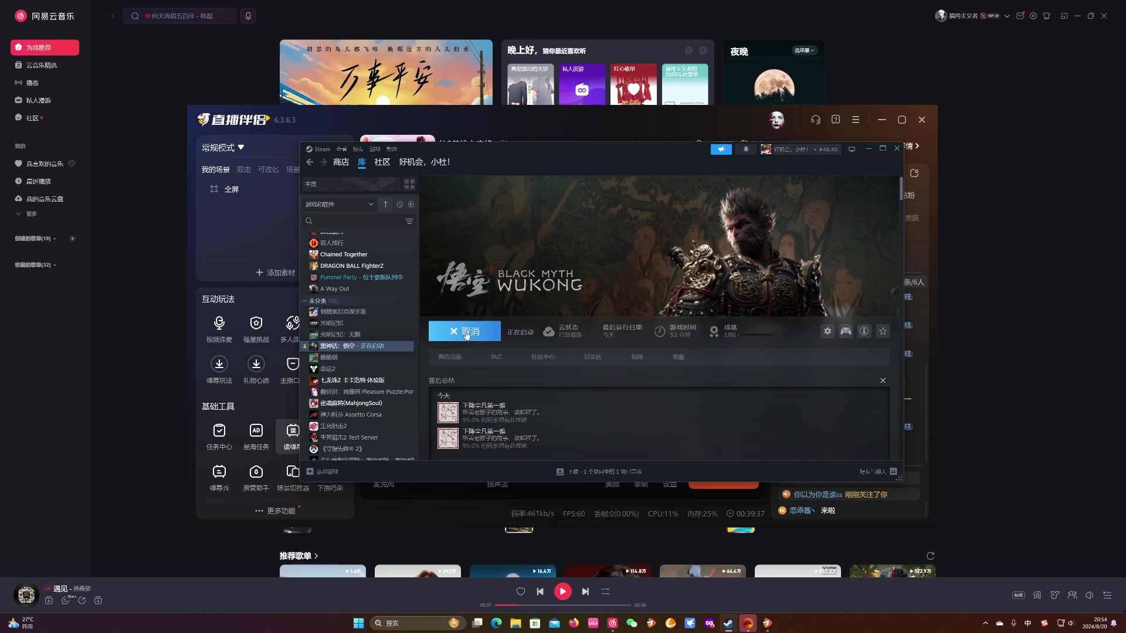Image resolution: width=1126 pixels, height=633 pixels.
Task: Close the 赛后总结 panel
Action: point(883,380)
